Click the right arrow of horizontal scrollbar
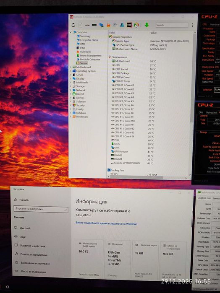Screen dimensions: 220x293 point(186,178)
